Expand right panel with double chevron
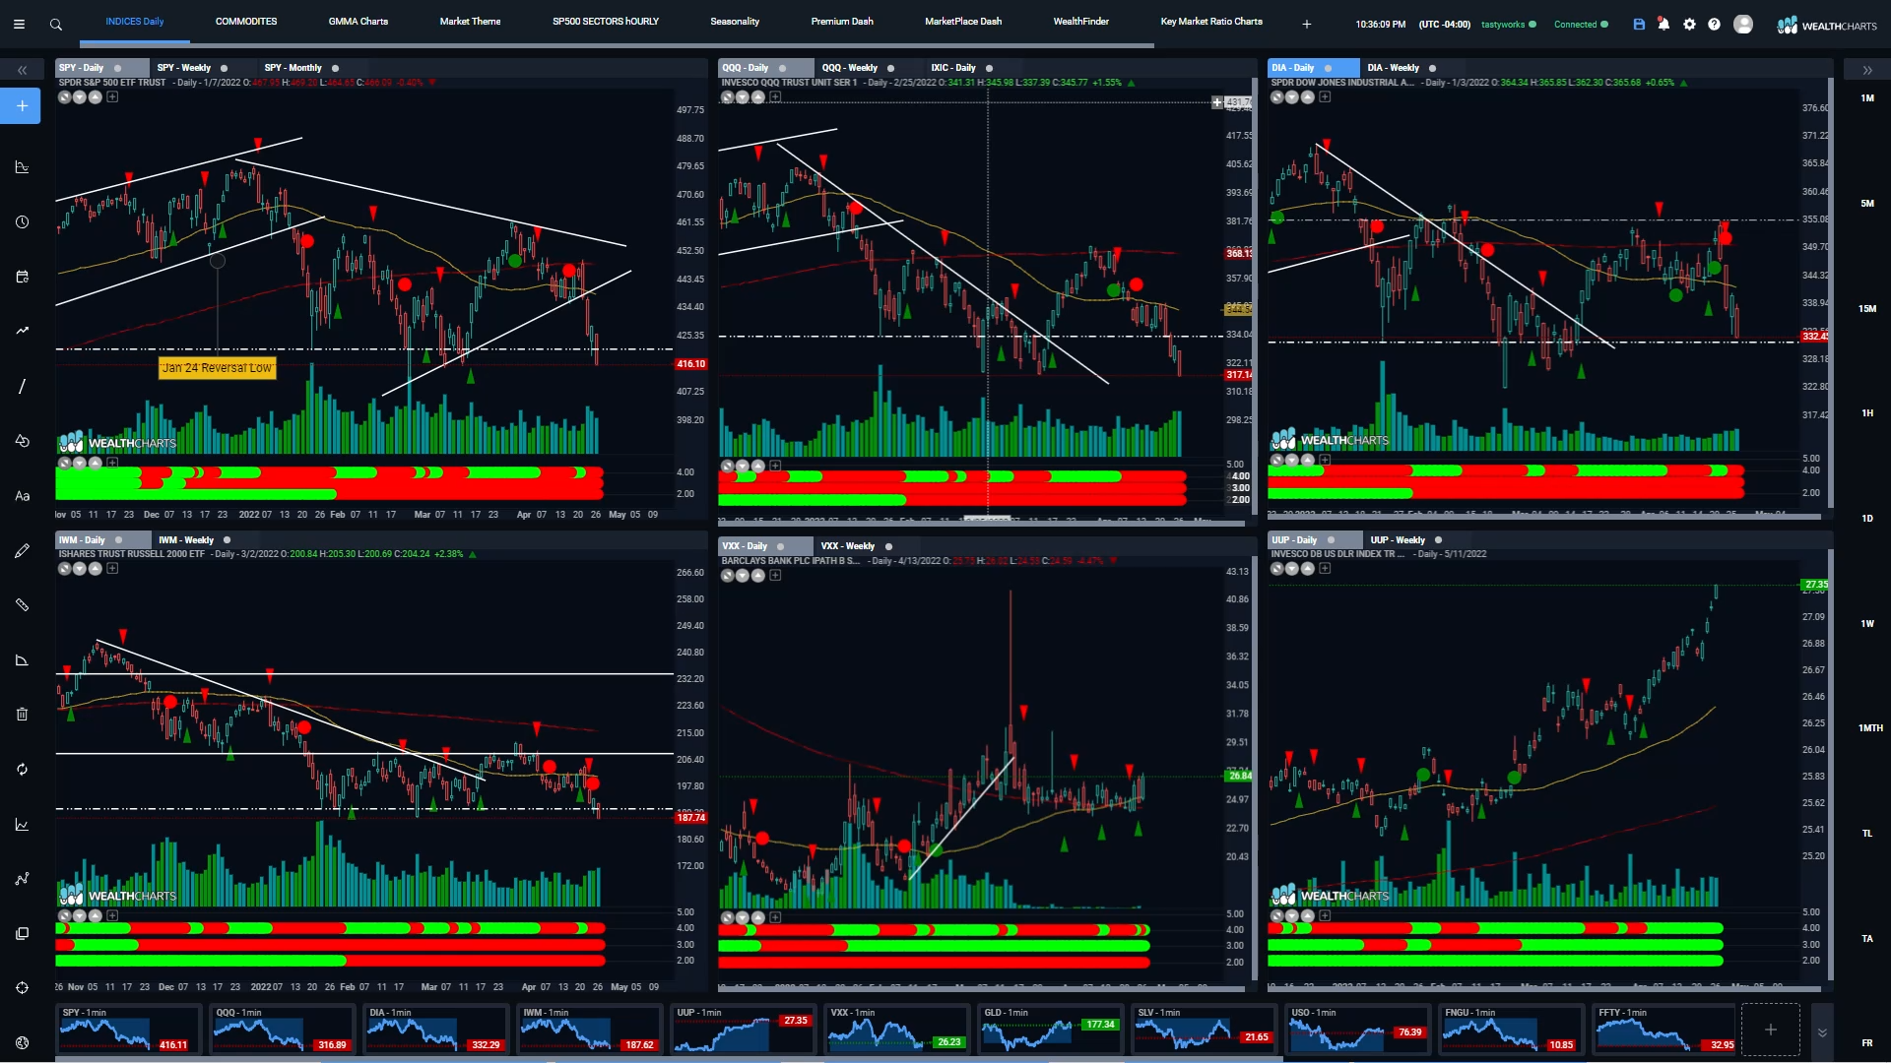 coord(1867,70)
